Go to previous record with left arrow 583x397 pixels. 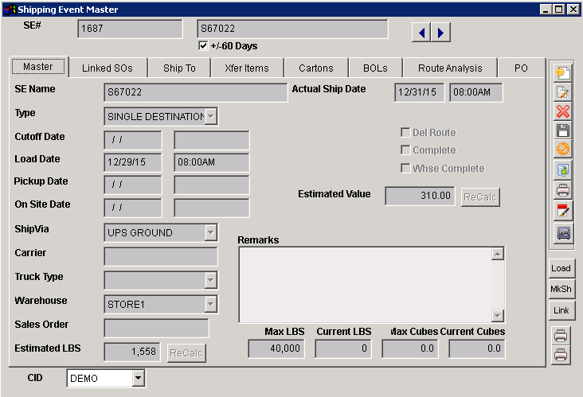click(422, 32)
